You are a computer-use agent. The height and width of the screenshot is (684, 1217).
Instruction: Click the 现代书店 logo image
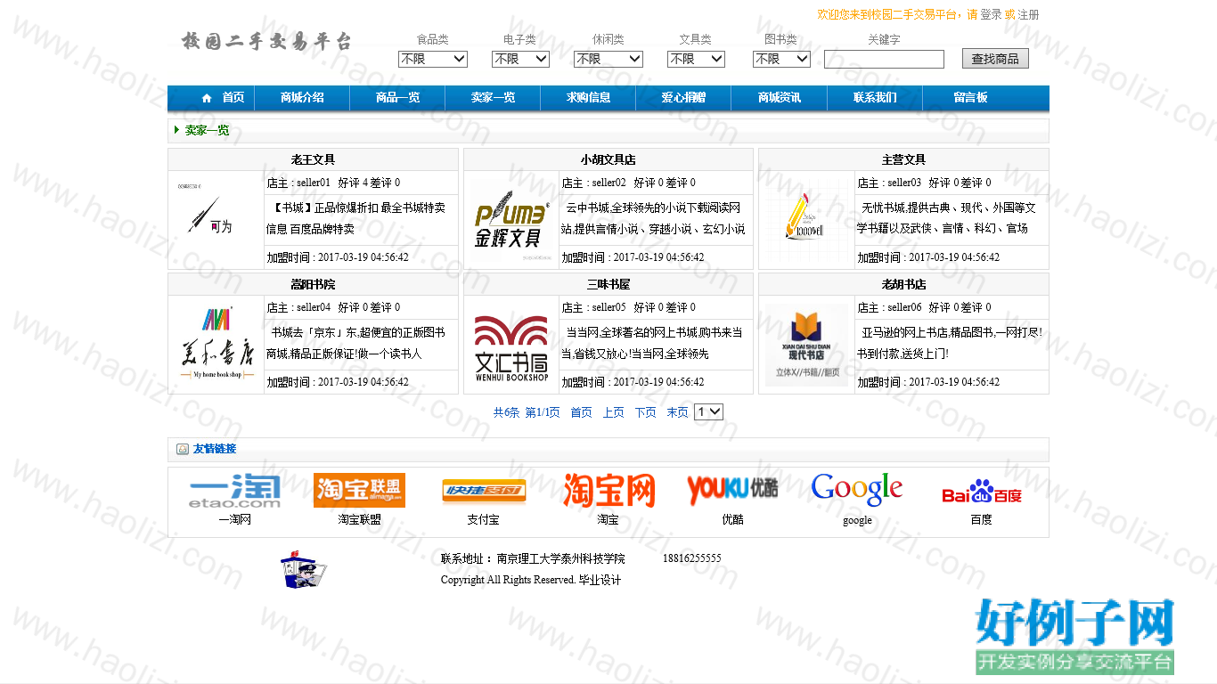point(807,345)
